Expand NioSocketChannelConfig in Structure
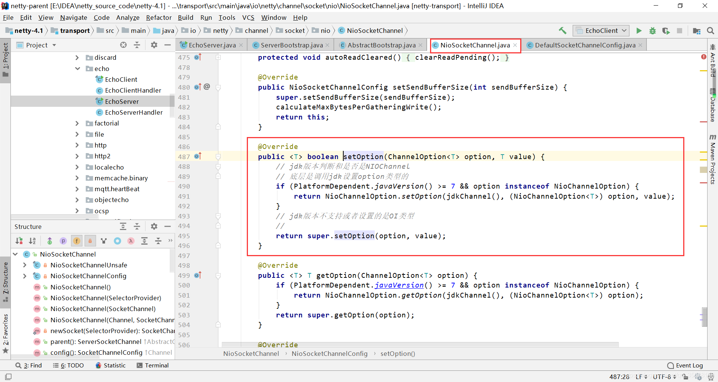 pos(25,276)
